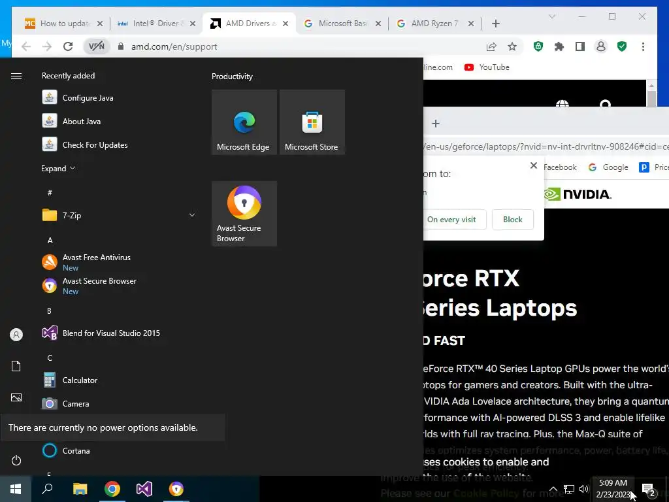Click the network tray icon
The width and height of the screenshot is (669, 502).
pos(569,489)
